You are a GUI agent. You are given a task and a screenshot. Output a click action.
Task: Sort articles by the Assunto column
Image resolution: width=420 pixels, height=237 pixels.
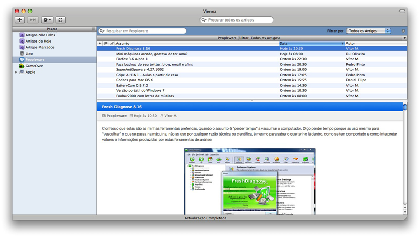[197, 43]
